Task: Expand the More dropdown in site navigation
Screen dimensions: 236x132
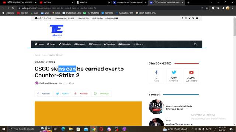Action: [138, 44]
